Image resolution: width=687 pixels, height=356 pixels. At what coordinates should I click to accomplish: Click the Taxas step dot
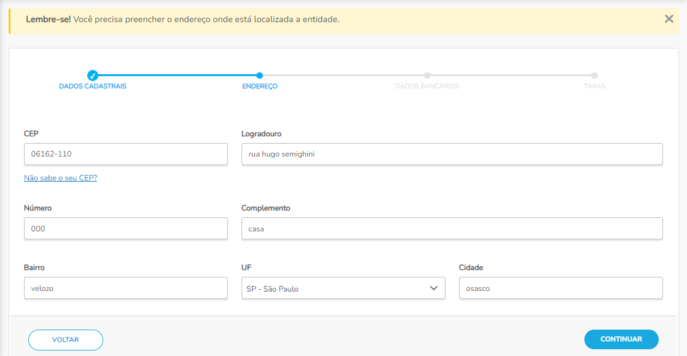click(594, 75)
